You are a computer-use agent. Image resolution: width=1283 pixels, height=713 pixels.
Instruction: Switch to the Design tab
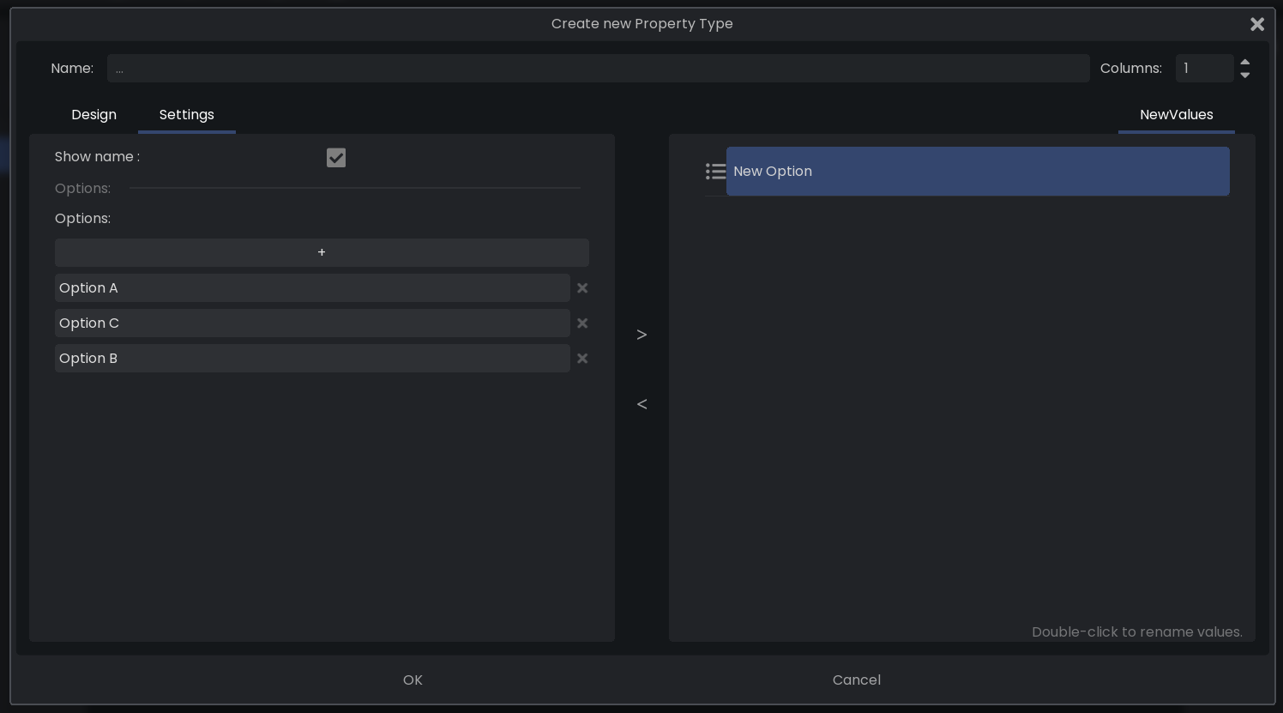[94, 115]
